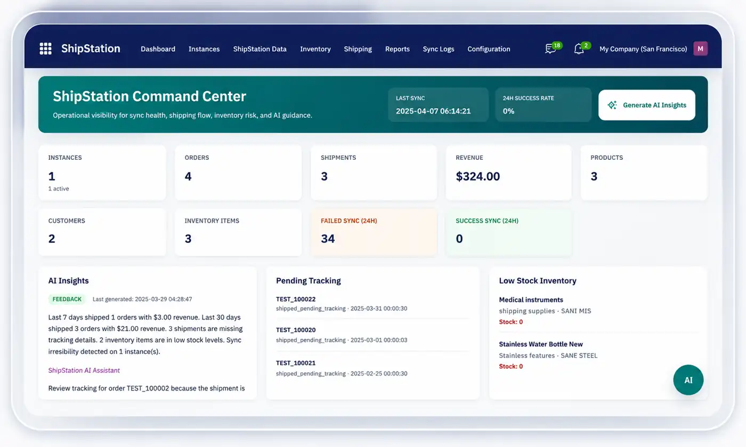The width and height of the screenshot is (746, 447).
Task: Open the Inventory menu
Action: point(315,49)
